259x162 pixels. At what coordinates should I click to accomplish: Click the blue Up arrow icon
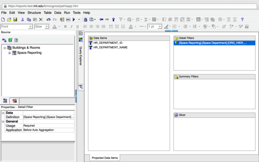pyautogui.click(x=113, y=19)
